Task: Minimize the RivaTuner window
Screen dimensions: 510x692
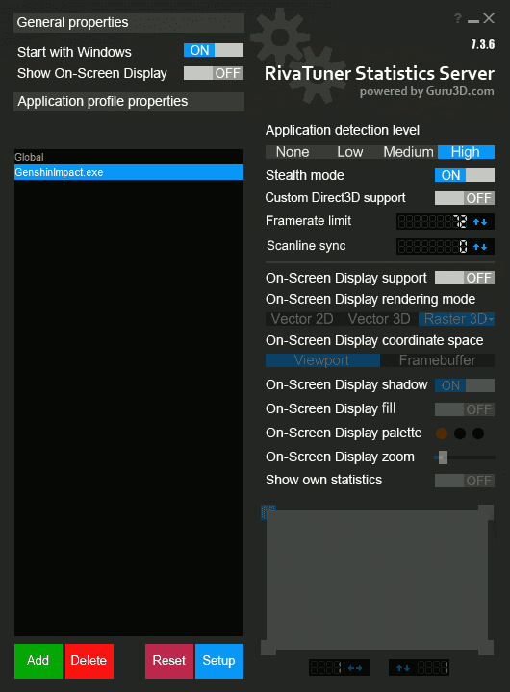Action: pos(473,21)
